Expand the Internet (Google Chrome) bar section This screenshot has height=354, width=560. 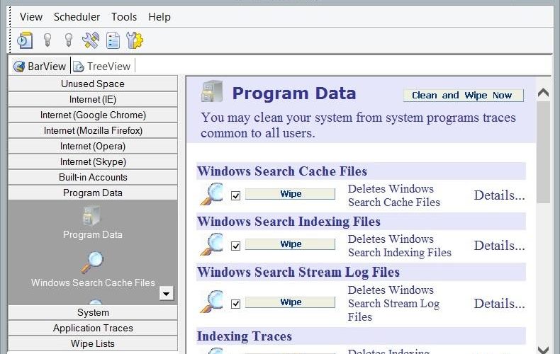pyautogui.click(x=93, y=115)
